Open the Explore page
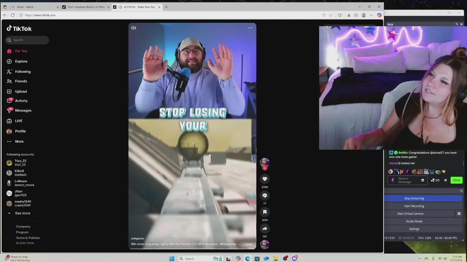 21,61
